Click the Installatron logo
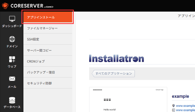Screen dimensions: 195x112 (x=116, y=58)
